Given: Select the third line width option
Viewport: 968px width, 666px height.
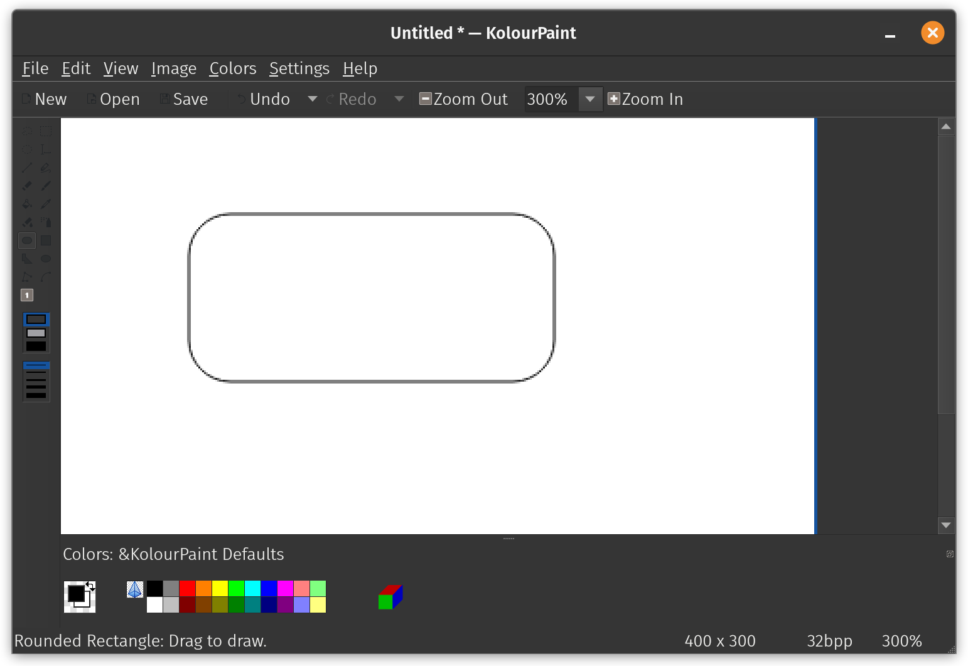Looking at the screenshot, I should click(36, 380).
